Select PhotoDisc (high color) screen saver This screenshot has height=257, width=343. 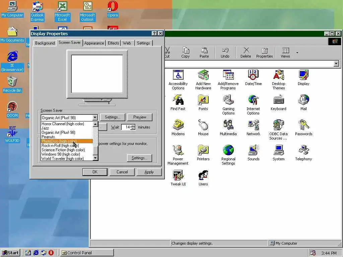click(67, 141)
